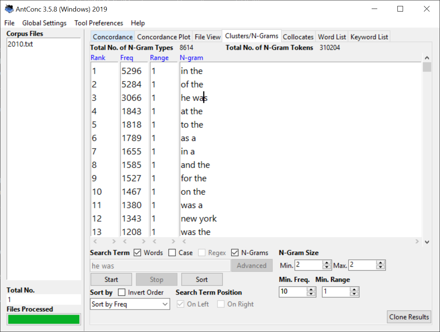
Task: Click the search term input field
Action: pyautogui.click(x=160, y=266)
